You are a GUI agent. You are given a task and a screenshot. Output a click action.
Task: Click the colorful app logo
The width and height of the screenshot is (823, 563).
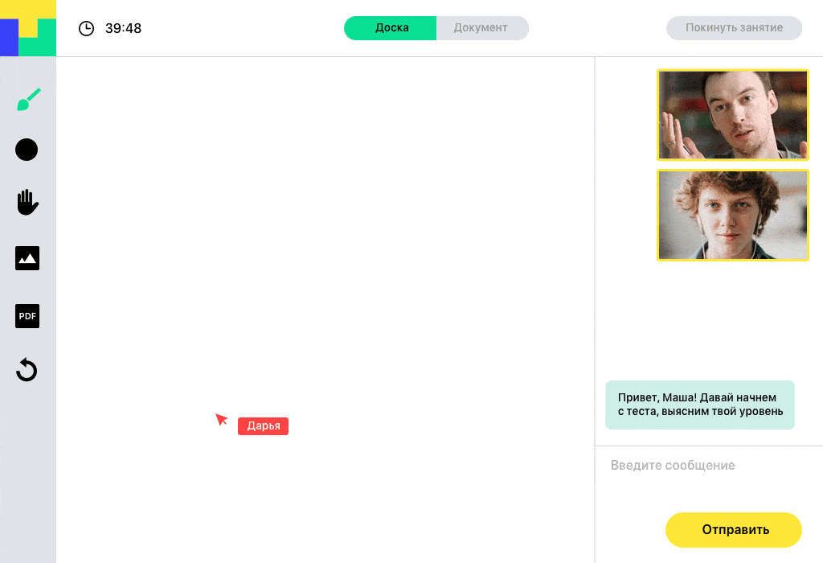pyautogui.click(x=28, y=28)
